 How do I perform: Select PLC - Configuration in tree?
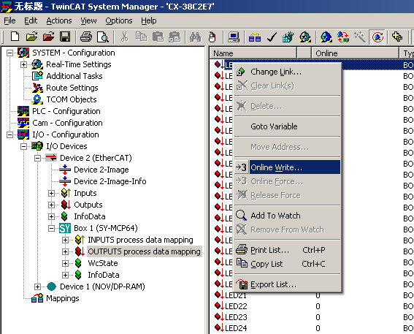(x=66, y=111)
